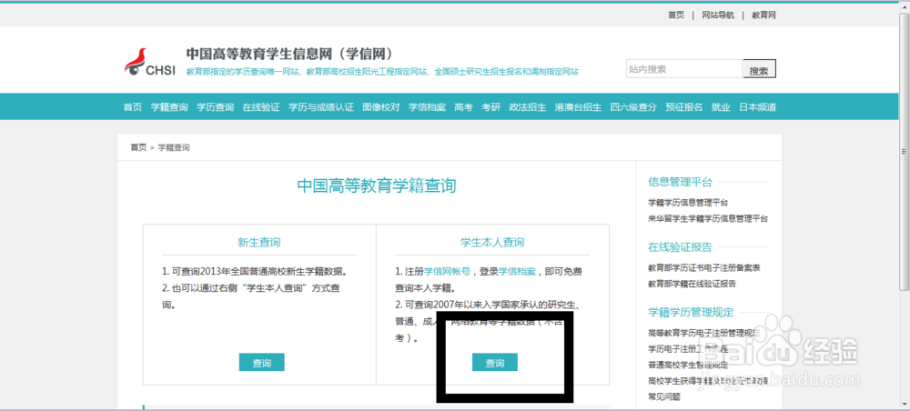Open the 网站导航 link at top
The image size is (910, 411).
coord(717,15)
